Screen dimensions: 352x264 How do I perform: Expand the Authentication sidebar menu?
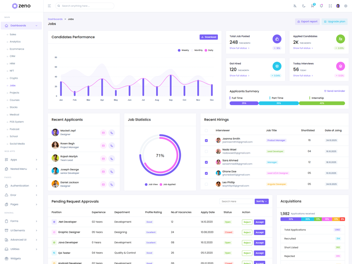click(21, 186)
